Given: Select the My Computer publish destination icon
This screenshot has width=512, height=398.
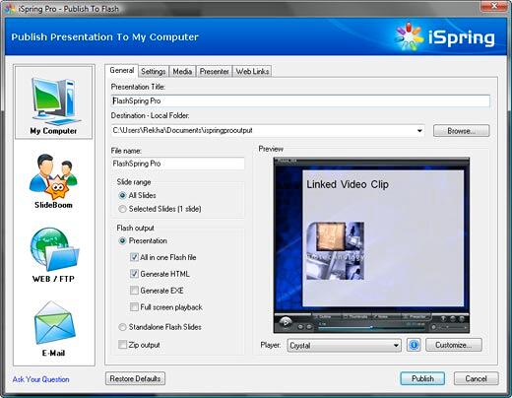Looking at the screenshot, I should click(x=53, y=102).
